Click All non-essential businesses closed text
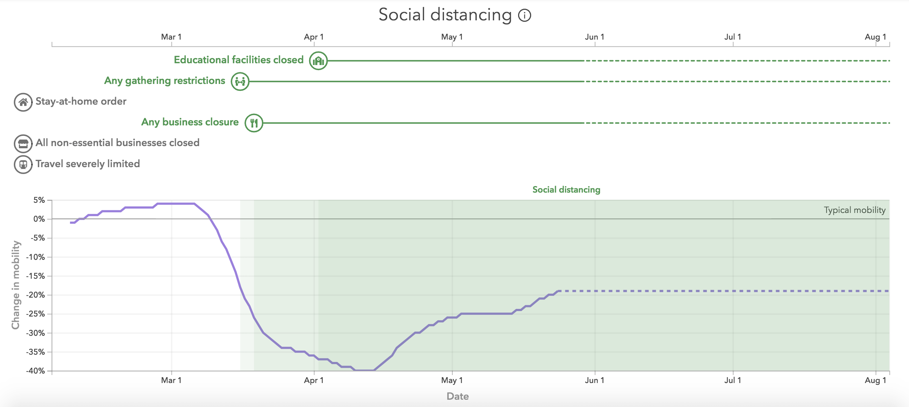The width and height of the screenshot is (909, 407). pos(117,143)
